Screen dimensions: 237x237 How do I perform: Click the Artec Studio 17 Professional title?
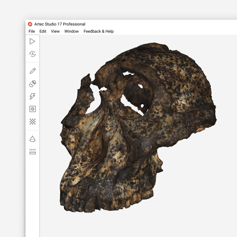coord(60,24)
